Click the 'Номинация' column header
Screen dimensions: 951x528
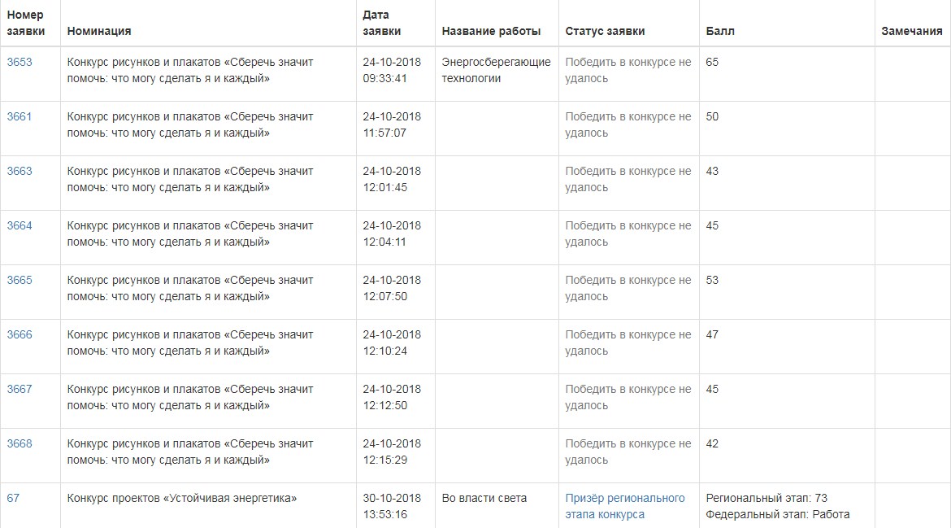pos(99,31)
